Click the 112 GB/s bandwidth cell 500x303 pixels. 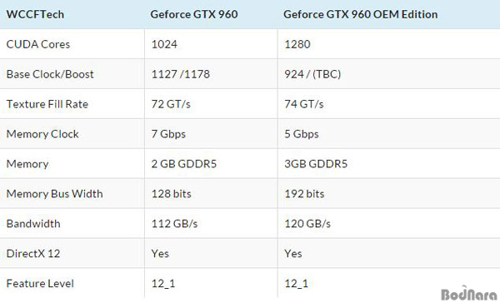click(174, 224)
